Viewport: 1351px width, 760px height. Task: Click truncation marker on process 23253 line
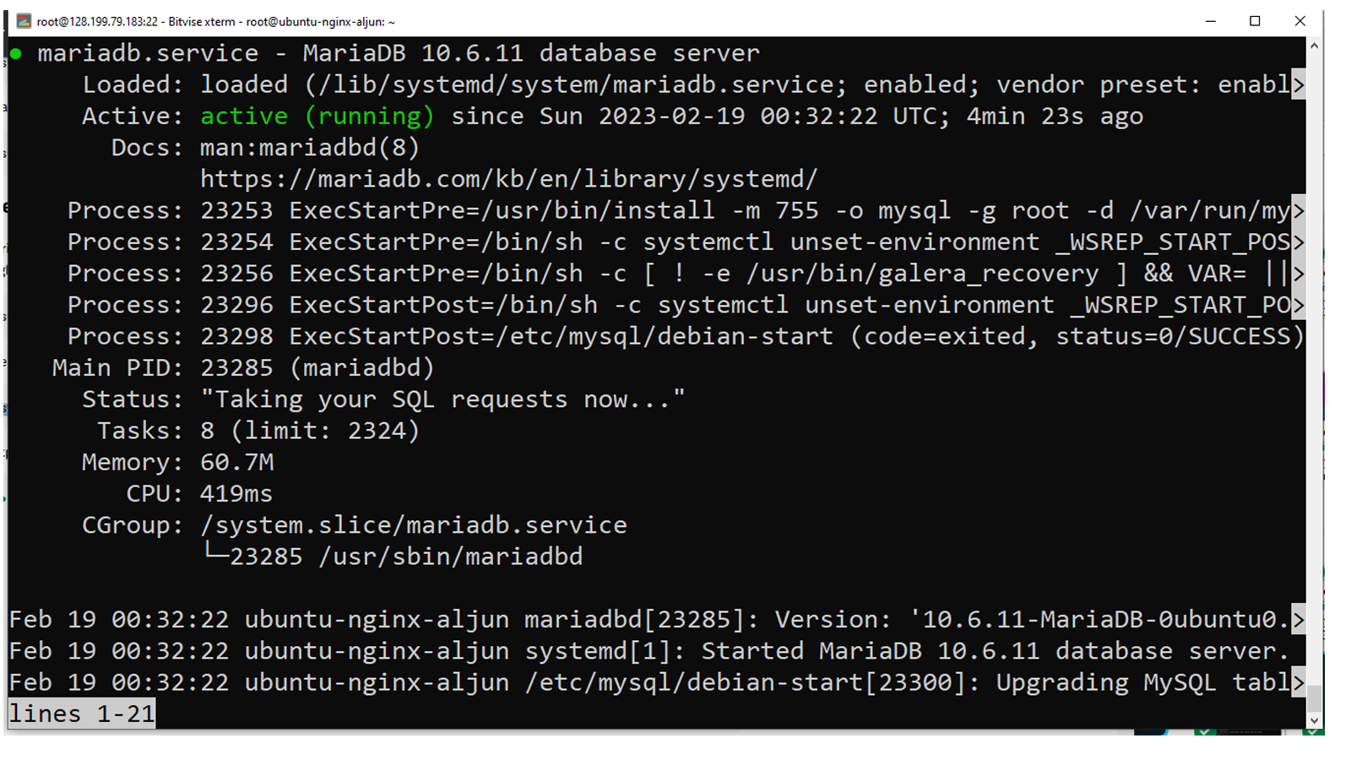click(1299, 211)
